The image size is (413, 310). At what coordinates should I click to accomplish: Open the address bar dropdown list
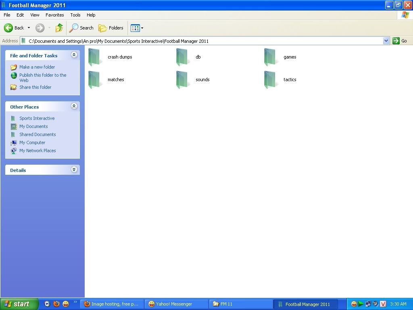386,41
